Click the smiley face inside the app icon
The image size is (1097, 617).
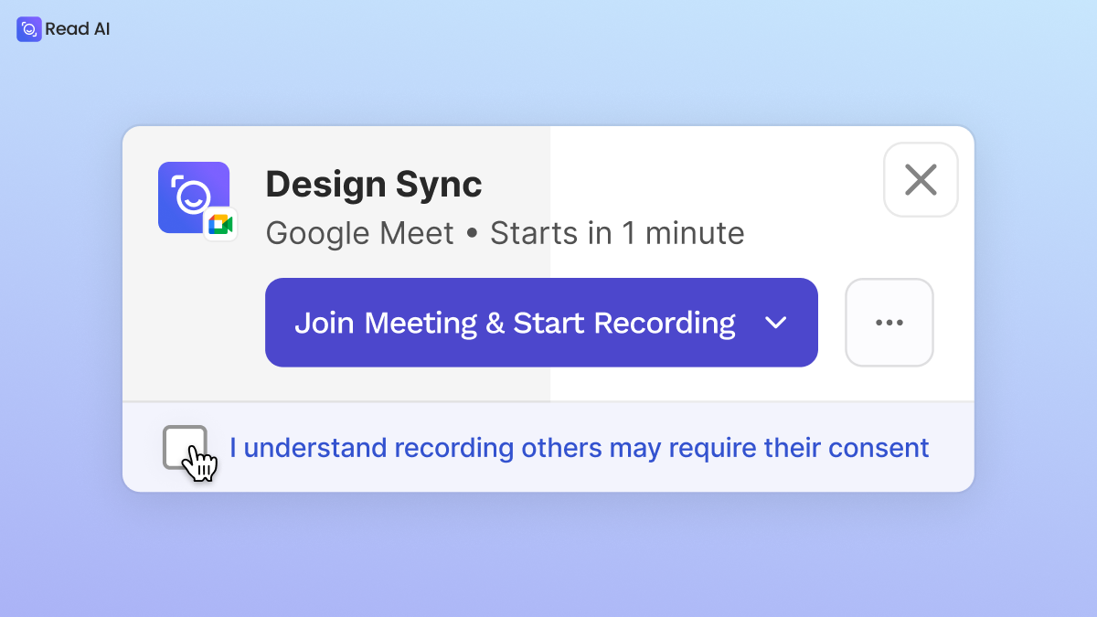[x=193, y=197]
